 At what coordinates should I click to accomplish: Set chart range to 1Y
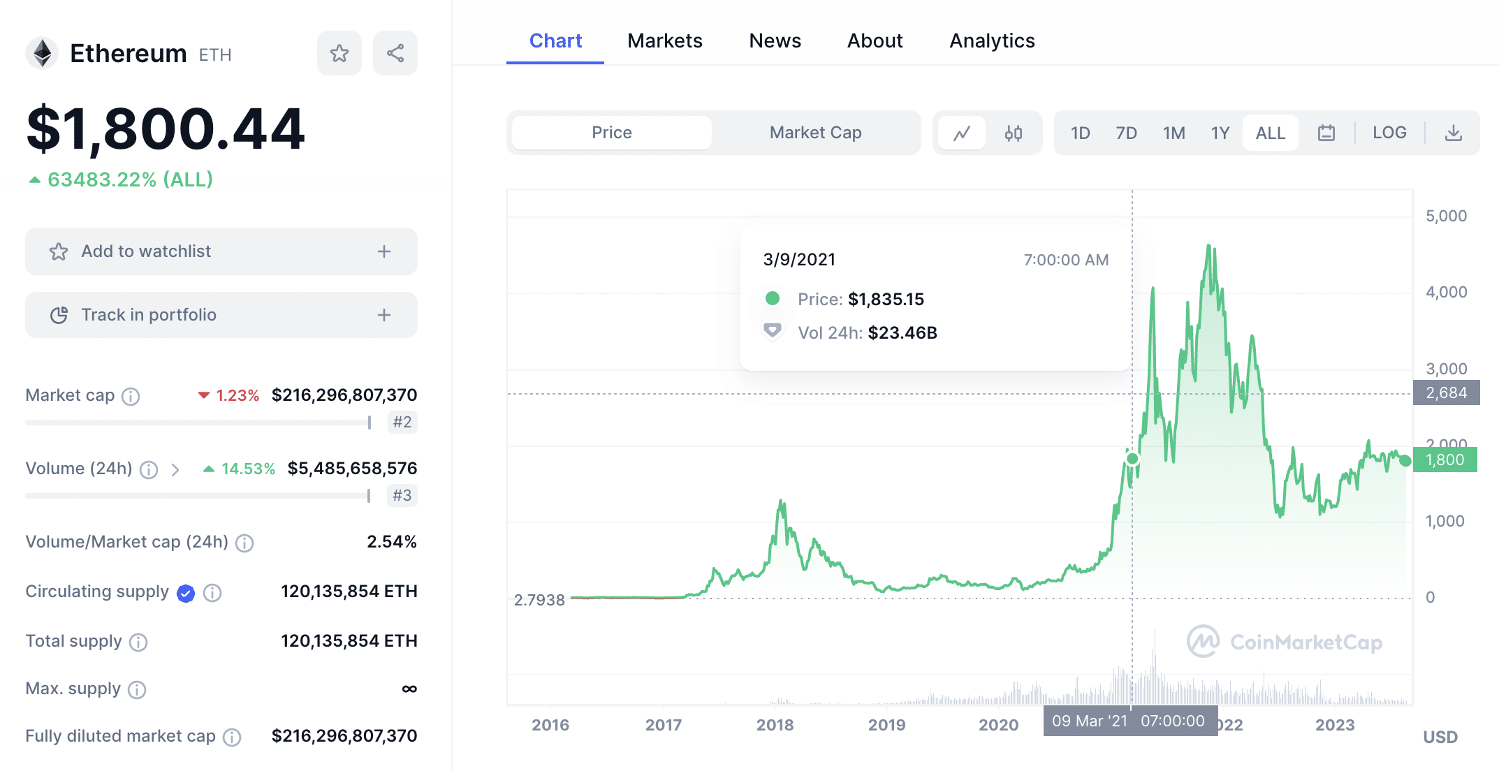[1220, 133]
